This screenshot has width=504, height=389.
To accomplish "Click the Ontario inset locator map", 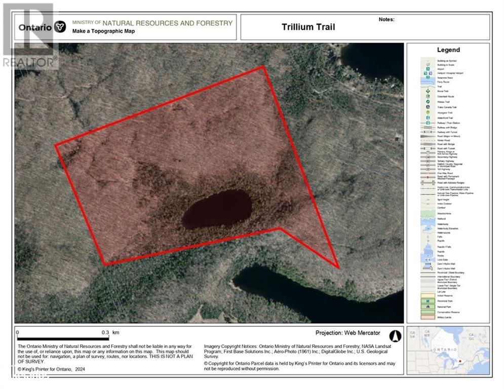I will pos(448,350).
